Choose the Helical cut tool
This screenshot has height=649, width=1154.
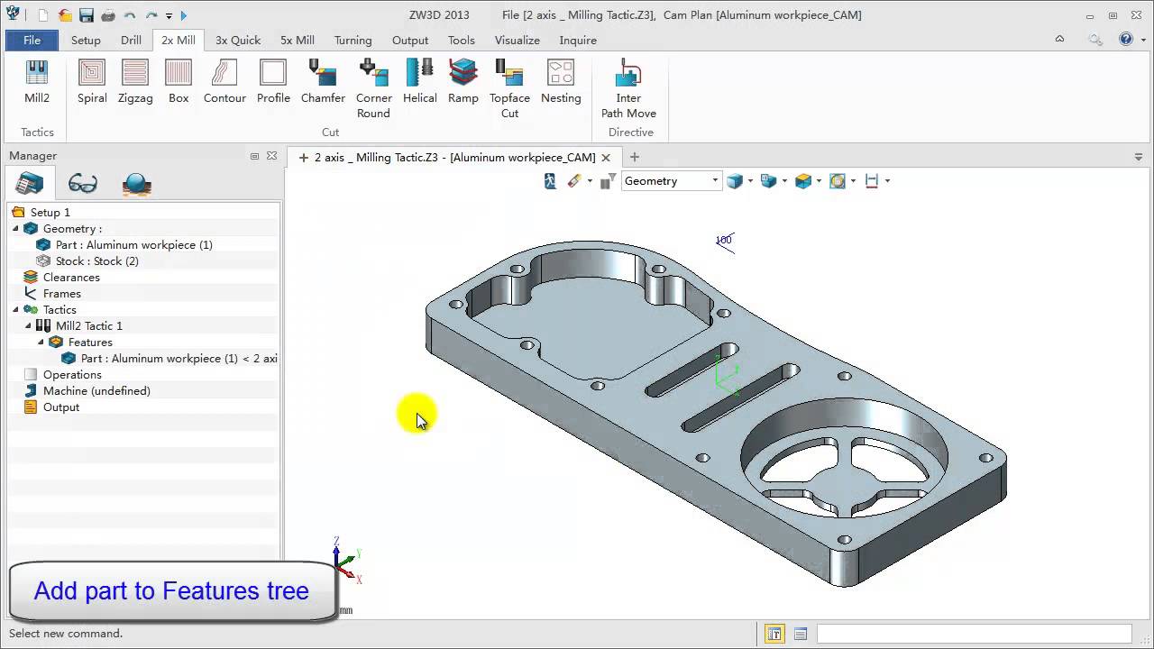tap(419, 82)
